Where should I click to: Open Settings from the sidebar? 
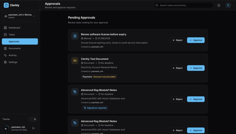click(x=20, y=62)
